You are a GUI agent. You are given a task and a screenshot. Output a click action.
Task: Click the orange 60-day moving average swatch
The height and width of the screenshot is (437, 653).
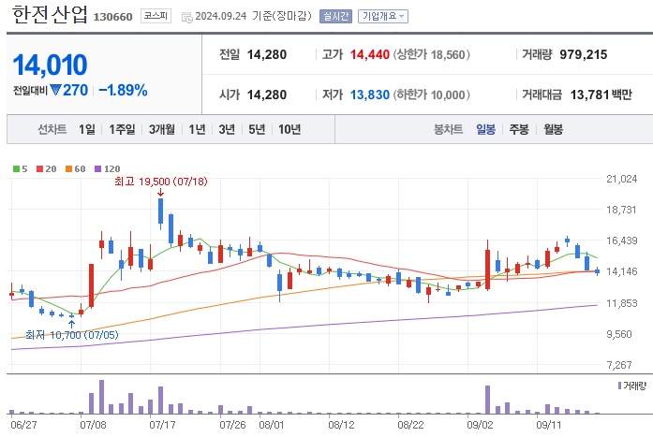68,168
